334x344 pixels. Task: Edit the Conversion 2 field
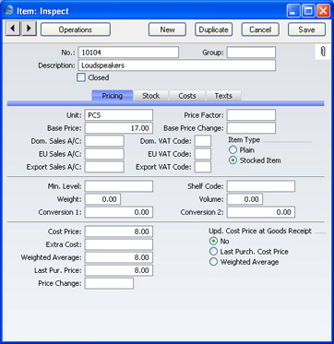261,212
